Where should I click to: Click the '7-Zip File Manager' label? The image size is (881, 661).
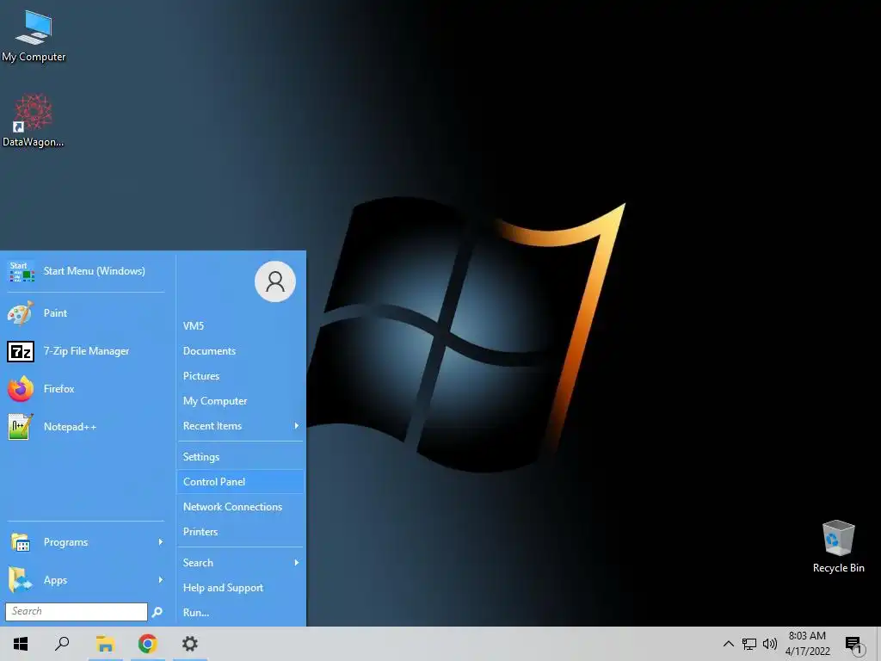pyautogui.click(x=87, y=351)
